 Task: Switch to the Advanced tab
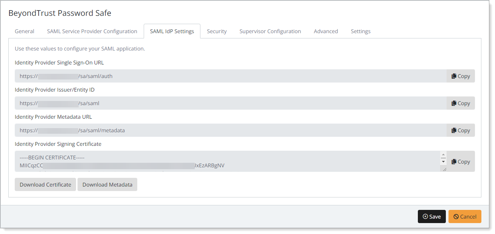click(326, 31)
